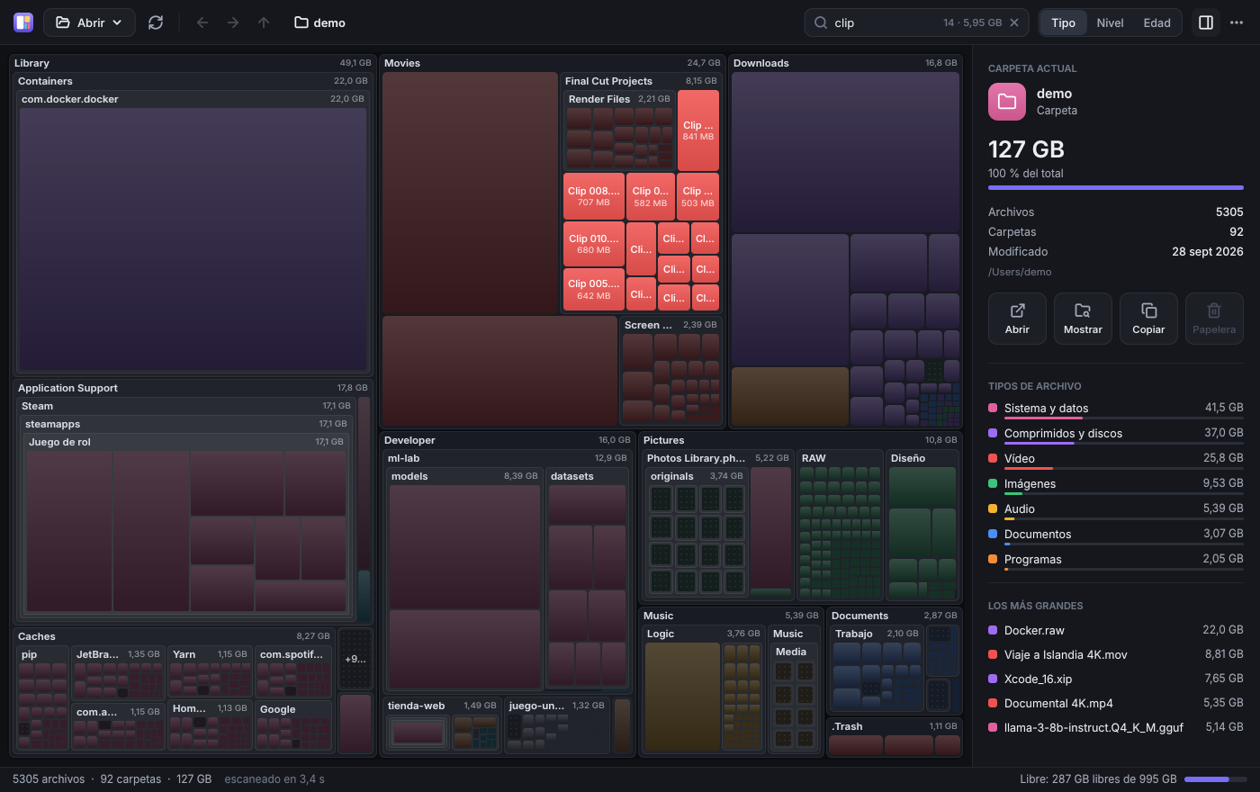
Task: Navigate forward with the right arrow
Action: [233, 22]
